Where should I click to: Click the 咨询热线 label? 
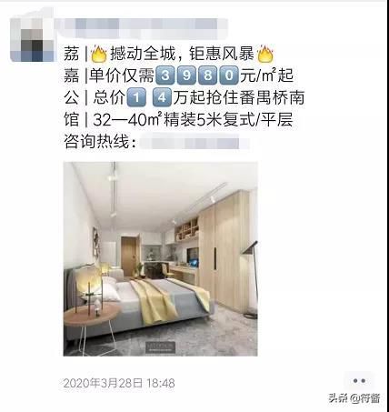100,142
